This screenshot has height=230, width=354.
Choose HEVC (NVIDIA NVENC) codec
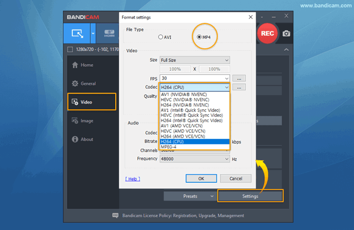pyautogui.click(x=195, y=99)
